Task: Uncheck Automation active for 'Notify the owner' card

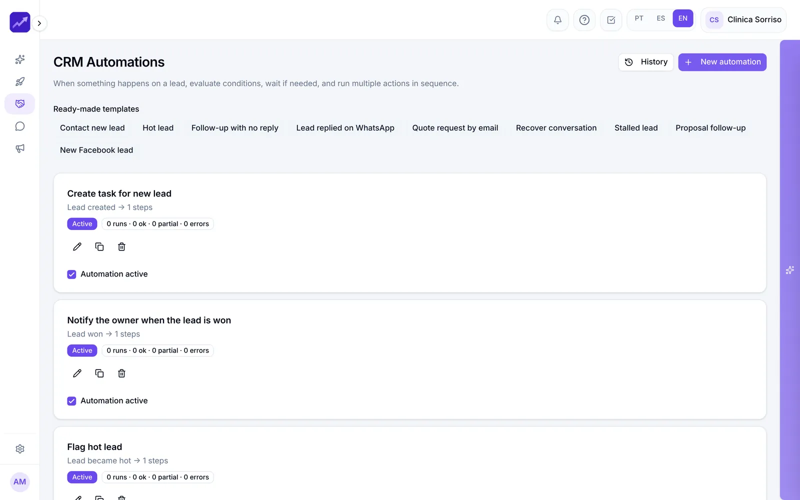Action: pyautogui.click(x=71, y=401)
